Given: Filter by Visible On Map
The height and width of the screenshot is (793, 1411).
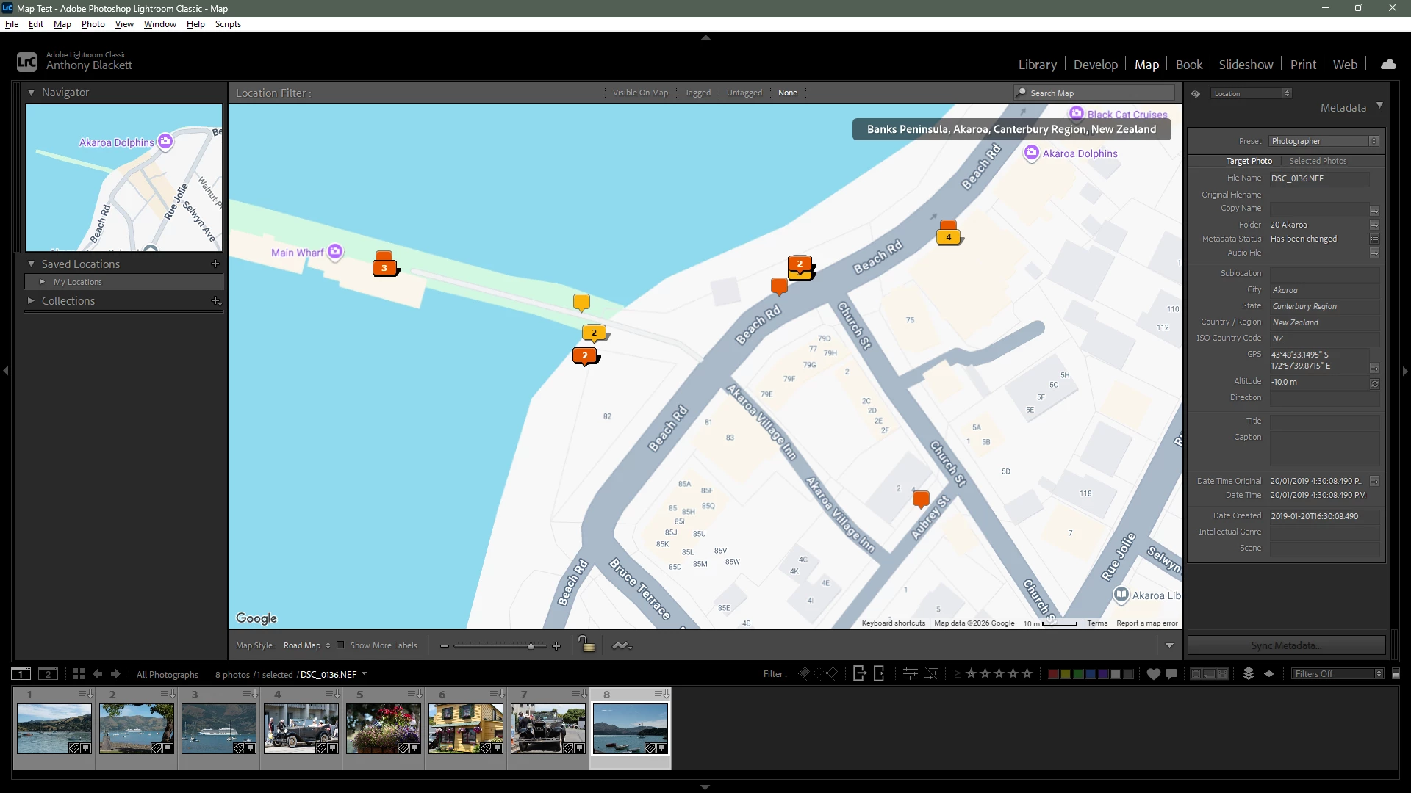Looking at the screenshot, I should tap(640, 93).
